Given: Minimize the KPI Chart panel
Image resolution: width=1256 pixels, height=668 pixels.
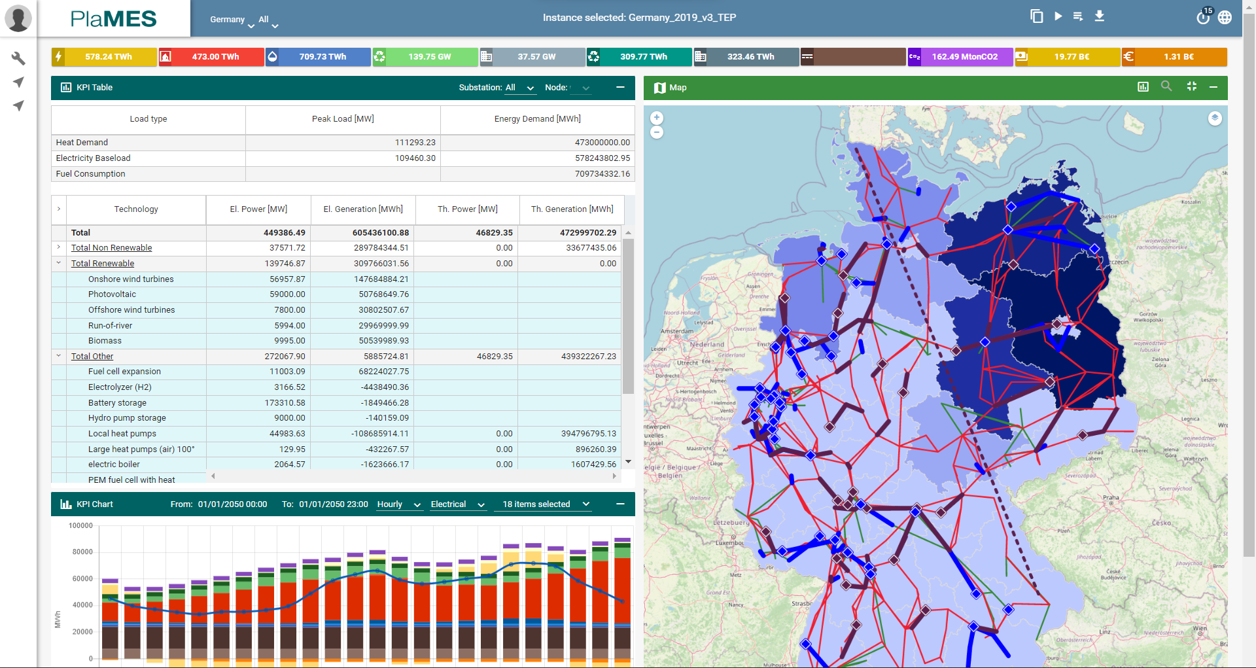Looking at the screenshot, I should point(620,504).
